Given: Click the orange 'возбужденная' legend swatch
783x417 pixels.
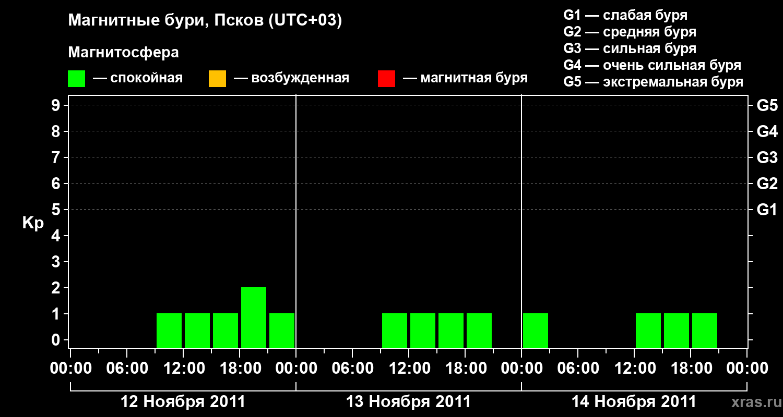Looking at the screenshot, I should point(217,79).
